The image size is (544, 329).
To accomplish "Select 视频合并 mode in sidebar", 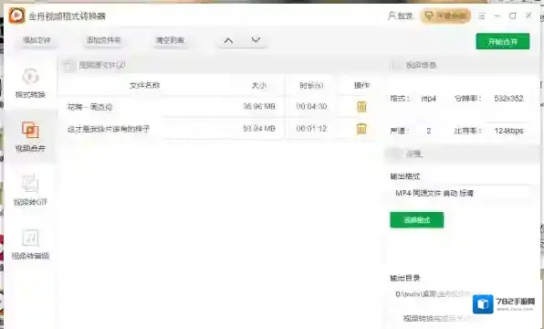I will (x=30, y=136).
